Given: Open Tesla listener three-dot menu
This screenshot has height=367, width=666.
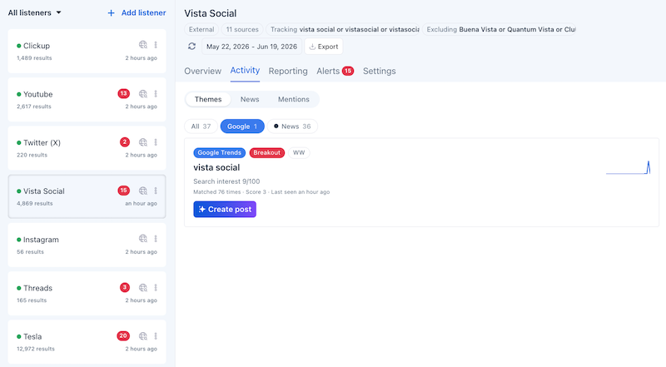Looking at the screenshot, I should point(156,336).
